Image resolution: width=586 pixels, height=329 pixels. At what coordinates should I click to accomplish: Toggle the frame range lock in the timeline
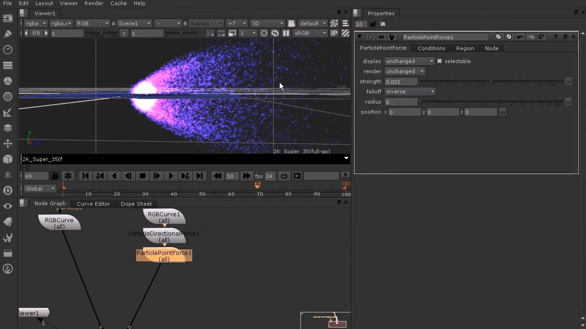pos(55,176)
